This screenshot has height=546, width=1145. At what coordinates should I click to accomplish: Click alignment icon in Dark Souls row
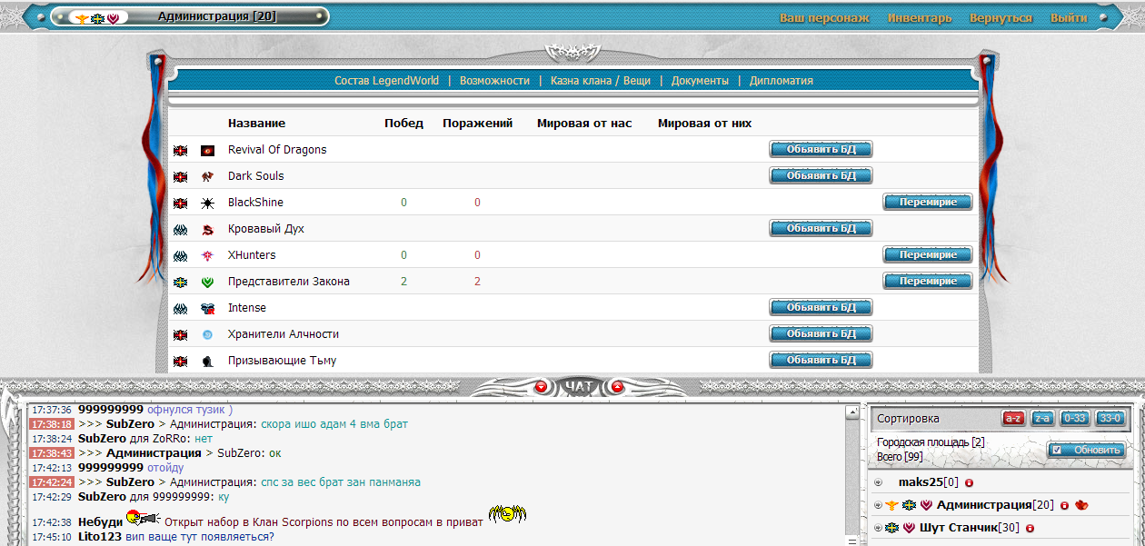[x=180, y=176]
